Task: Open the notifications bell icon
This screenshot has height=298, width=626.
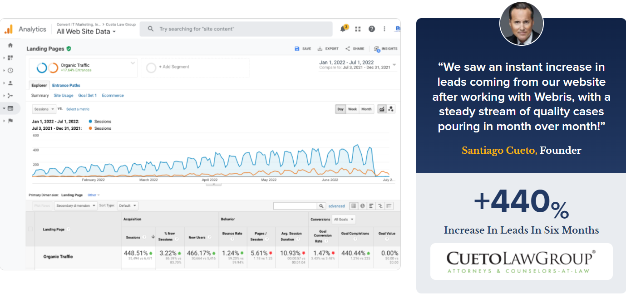Action: point(343,29)
